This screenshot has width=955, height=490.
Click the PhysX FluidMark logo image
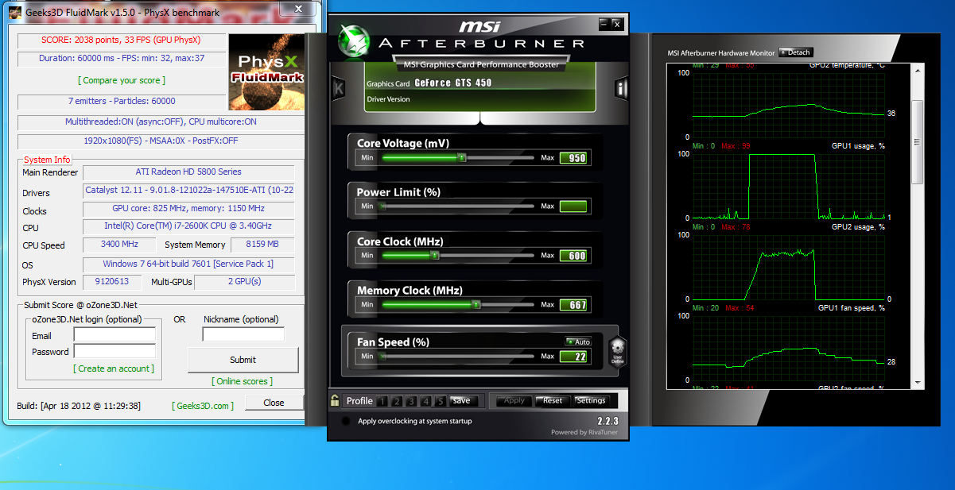pyautogui.click(x=266, y=72)
